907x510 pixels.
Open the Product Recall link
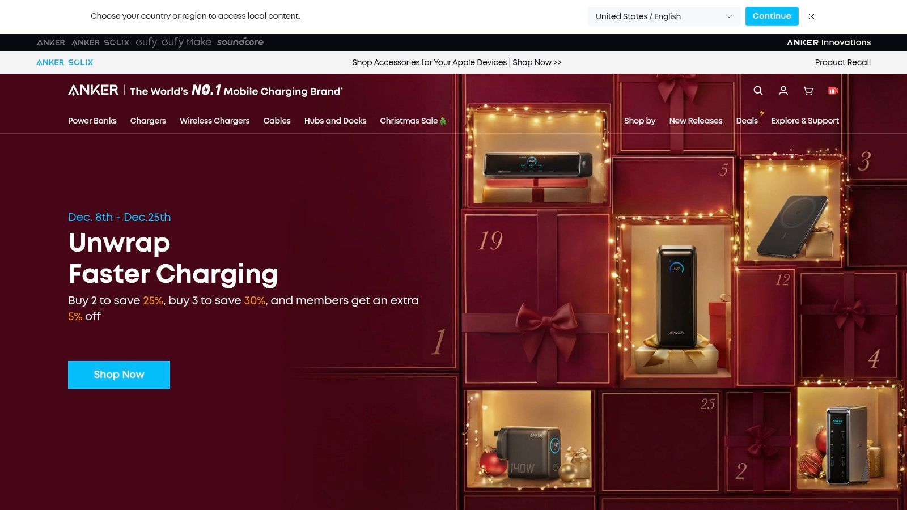pos(843,62)
